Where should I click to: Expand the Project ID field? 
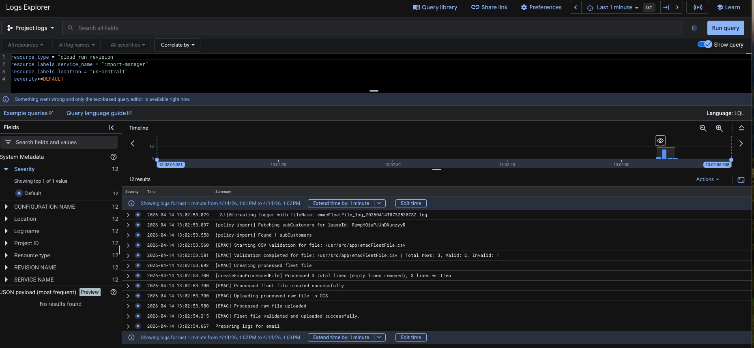tap(6, 243)
